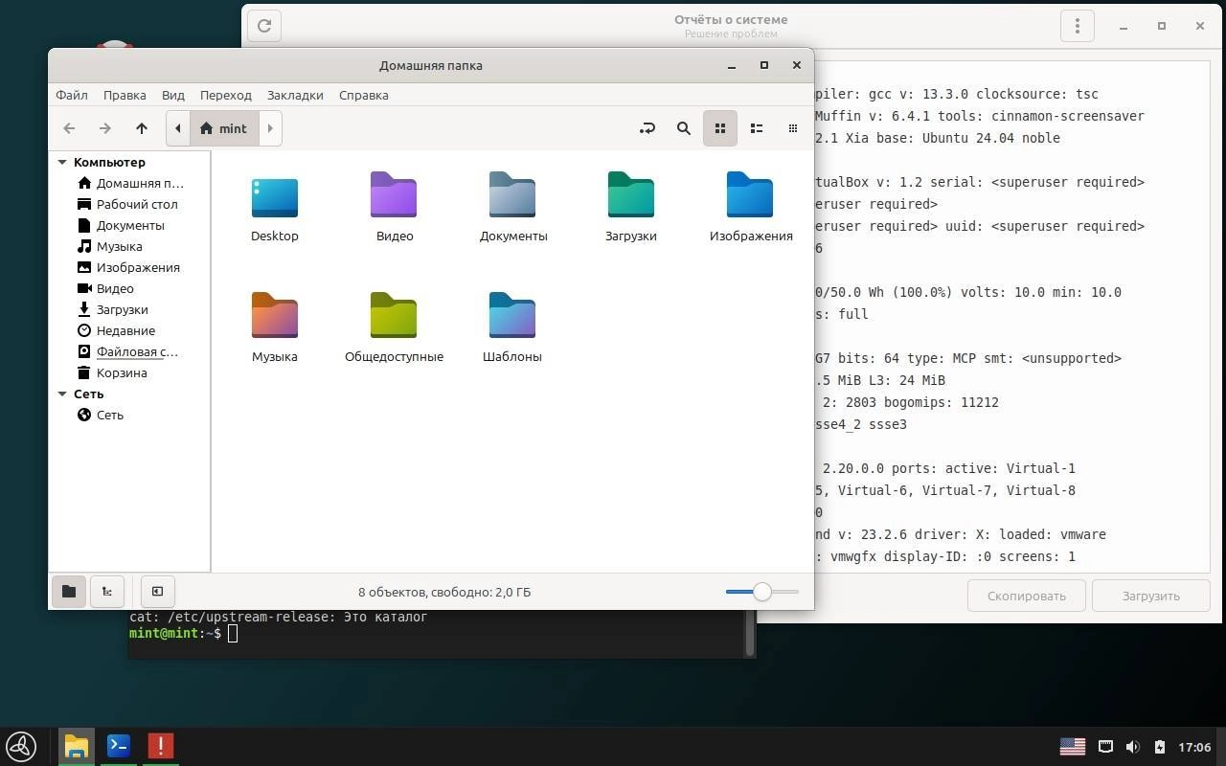The image size is (1226, 766).
Task: Click the terminal taskbar icon
Action: [119, 746]
